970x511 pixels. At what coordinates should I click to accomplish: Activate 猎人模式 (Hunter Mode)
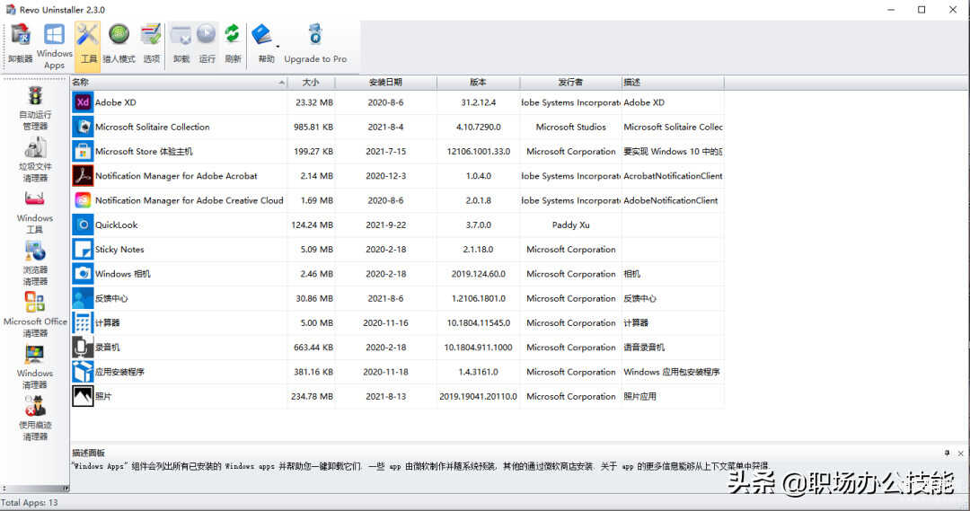point(119,43)
